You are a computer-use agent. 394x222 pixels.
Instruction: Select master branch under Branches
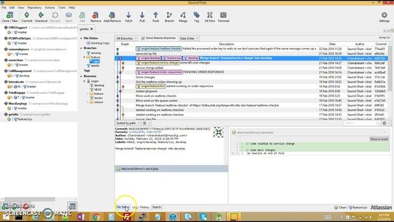tap(93, 65)
